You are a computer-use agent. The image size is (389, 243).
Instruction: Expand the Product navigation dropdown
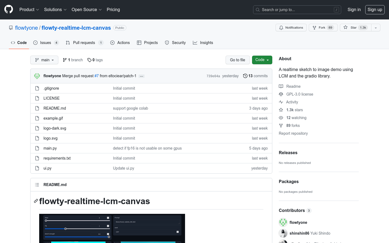pyautogui.click(x=29, y=9)
